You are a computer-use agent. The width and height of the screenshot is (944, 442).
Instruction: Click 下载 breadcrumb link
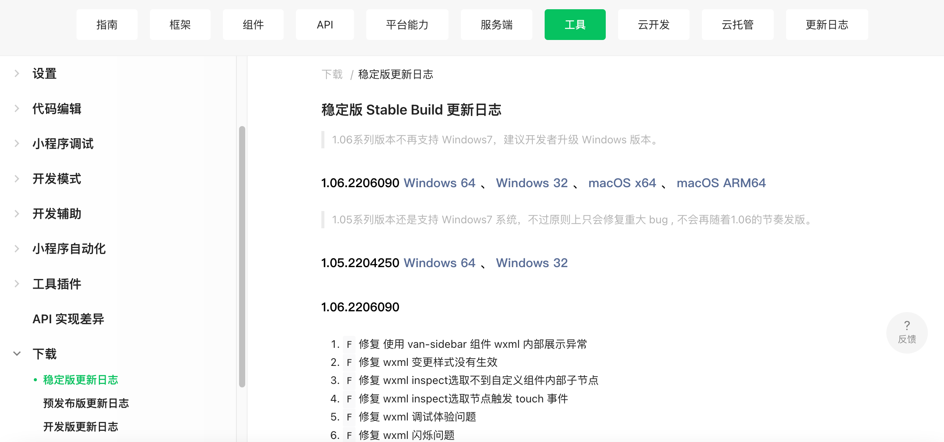tap(332, 74)
